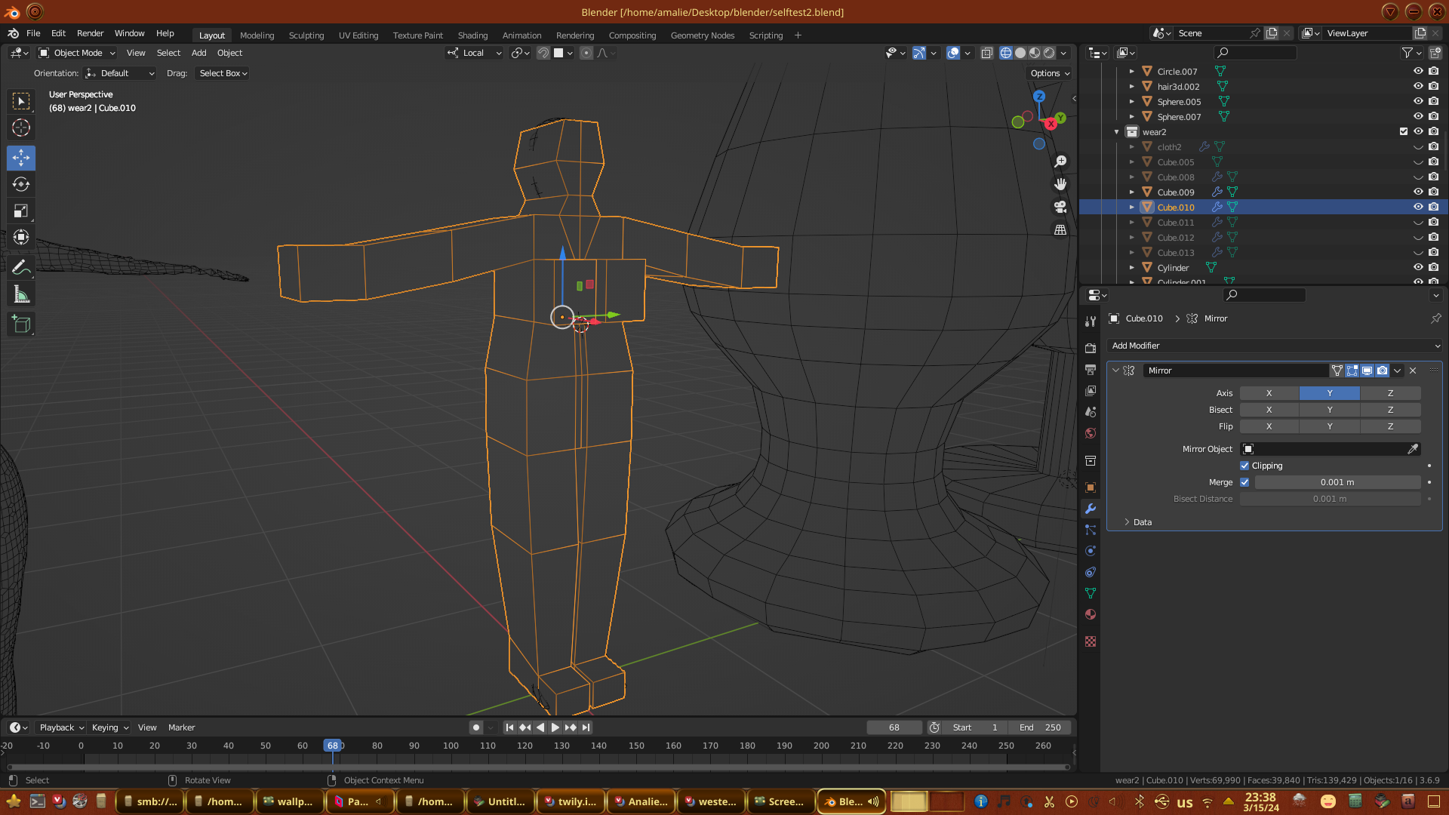Toggle the Merge checkbox
Screen dimensions: 1449x815
[x=1245, y=482]
